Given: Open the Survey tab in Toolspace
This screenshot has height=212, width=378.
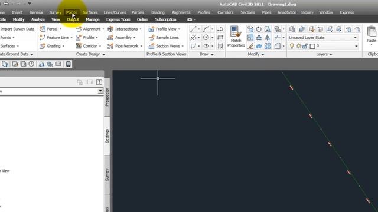Looking at the screenshot, I should tap(107, 174).
